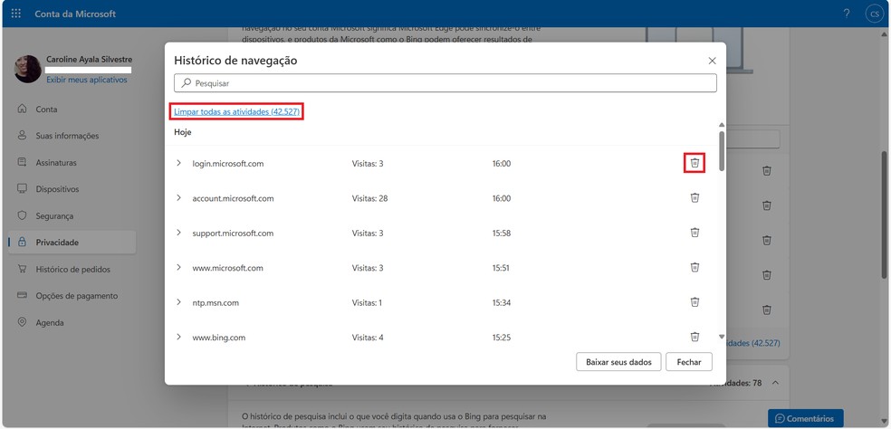Delete the account.microsoft.com history entry
Screen dimensions: 891x429
click(695, 197)
